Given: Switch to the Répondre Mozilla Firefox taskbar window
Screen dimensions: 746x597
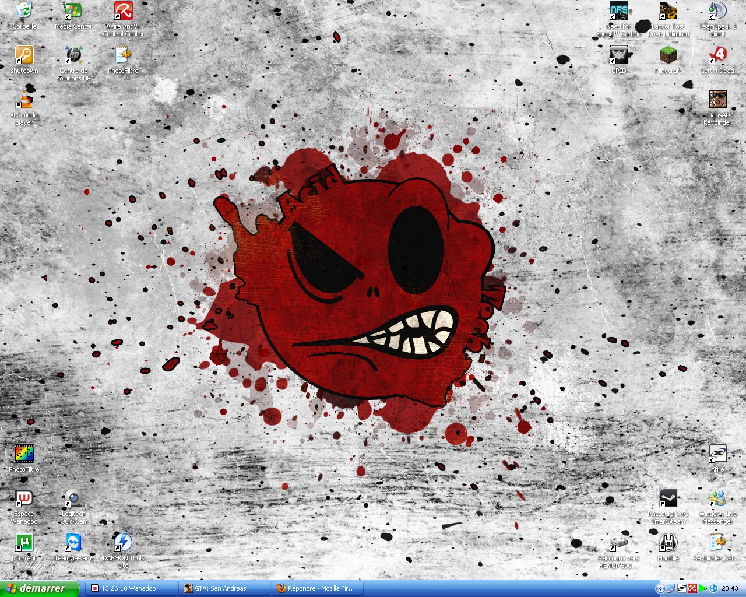Looking at the screenshot, I should click(x=318, y=588).
